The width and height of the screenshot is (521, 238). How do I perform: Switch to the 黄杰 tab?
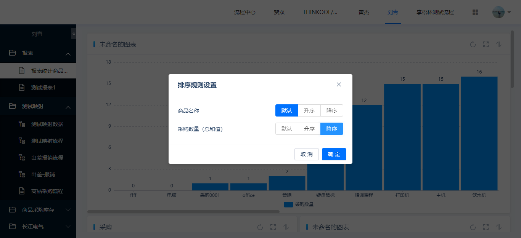(364, 12)
